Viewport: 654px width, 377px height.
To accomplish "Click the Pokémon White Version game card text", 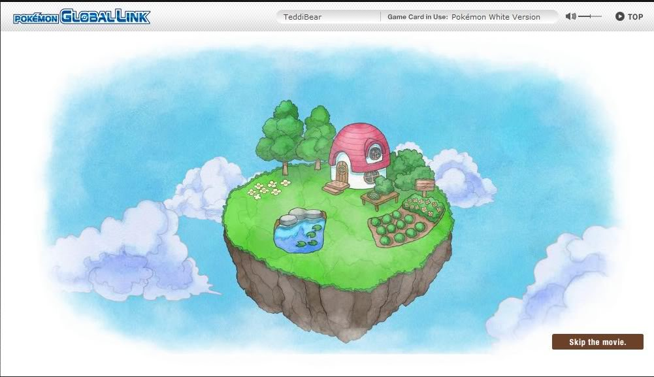I will click(x=495, y=17).
